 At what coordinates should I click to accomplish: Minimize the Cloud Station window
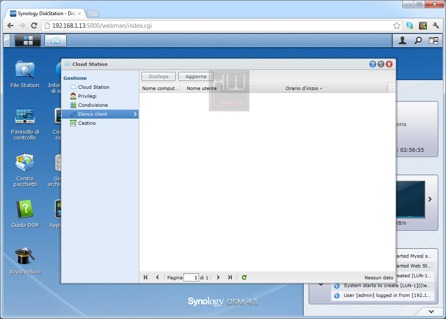(381, 64)
